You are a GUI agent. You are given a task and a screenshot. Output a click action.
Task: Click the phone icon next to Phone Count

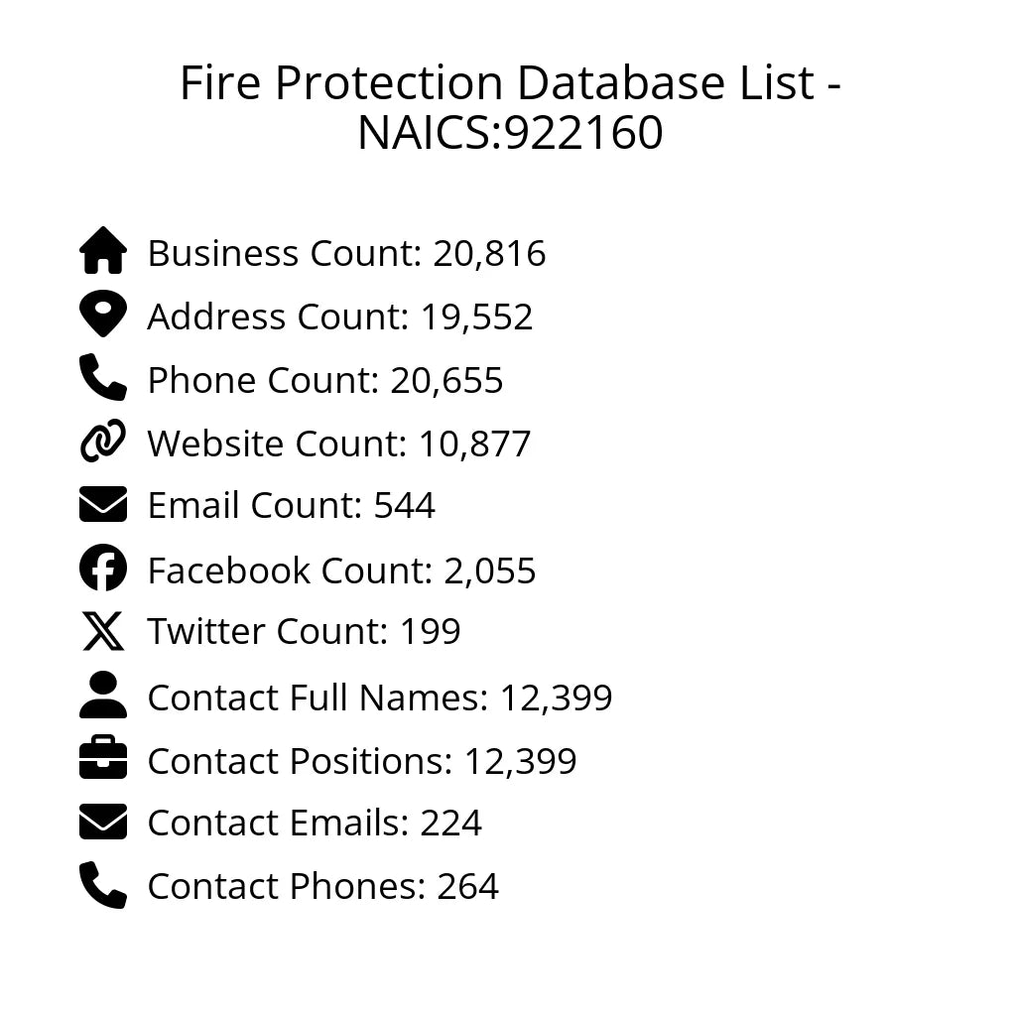coord(103,378)
